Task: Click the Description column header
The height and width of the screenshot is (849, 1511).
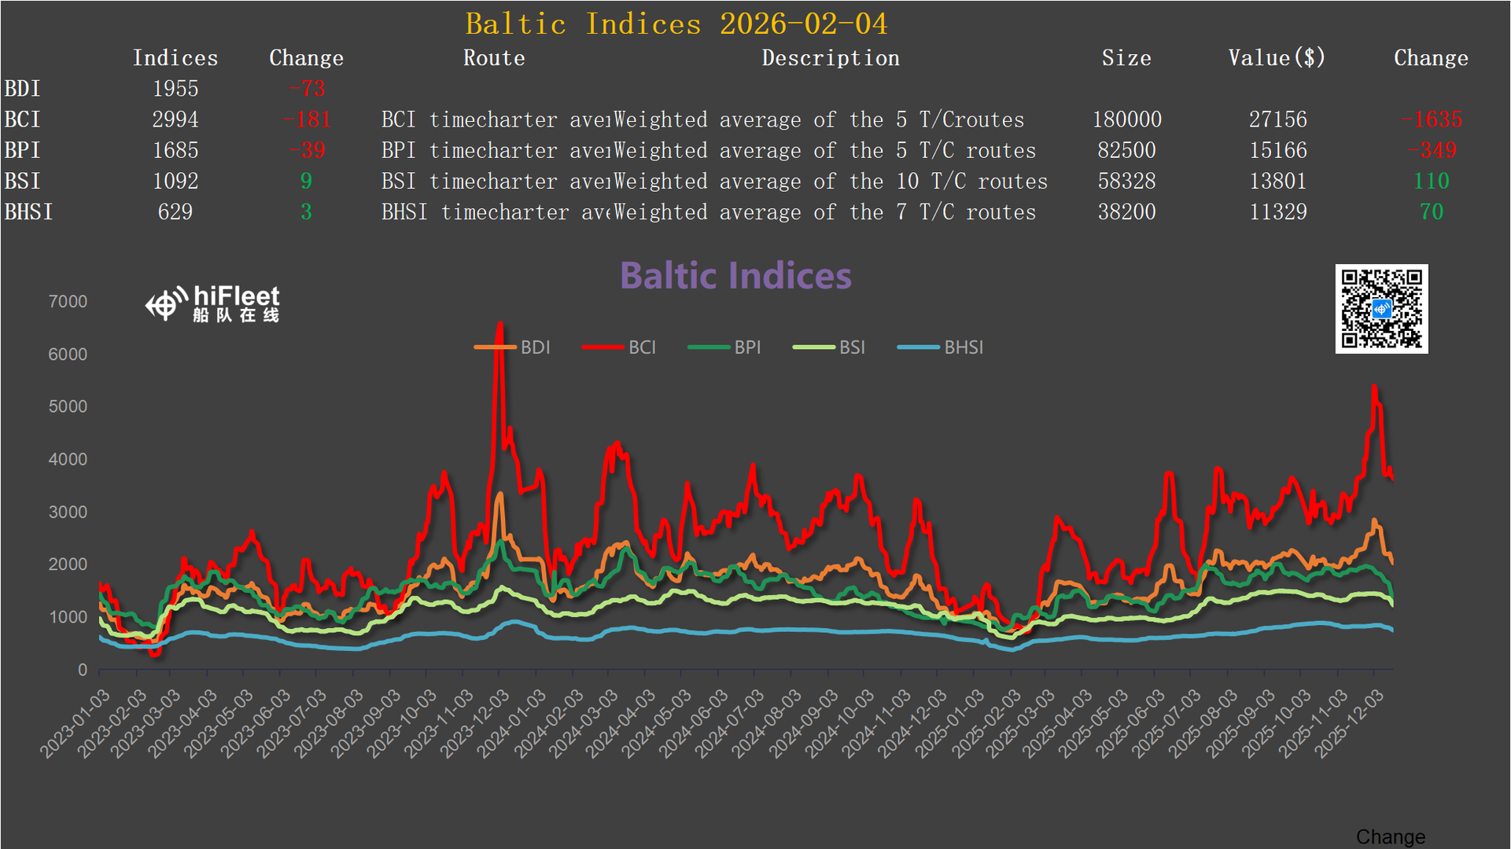Action: [x=830, y=58]
